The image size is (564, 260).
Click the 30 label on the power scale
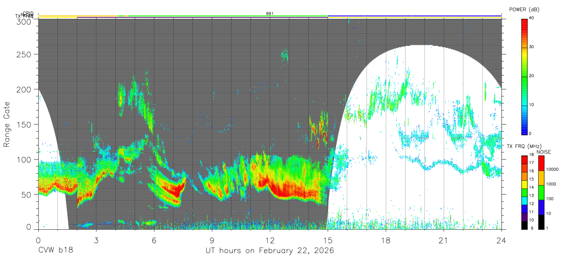(x=532, y=47)
